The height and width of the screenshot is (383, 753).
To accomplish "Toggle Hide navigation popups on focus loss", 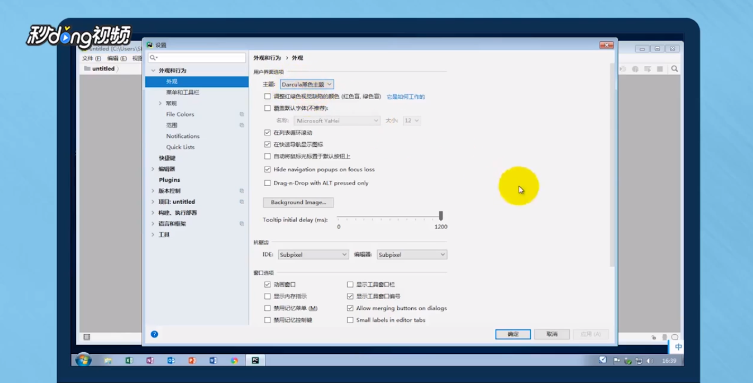I will (268, 170).
